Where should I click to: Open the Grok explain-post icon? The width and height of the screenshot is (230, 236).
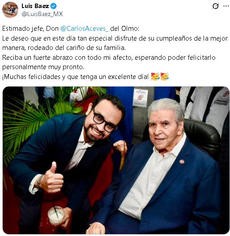coord(215,6)
